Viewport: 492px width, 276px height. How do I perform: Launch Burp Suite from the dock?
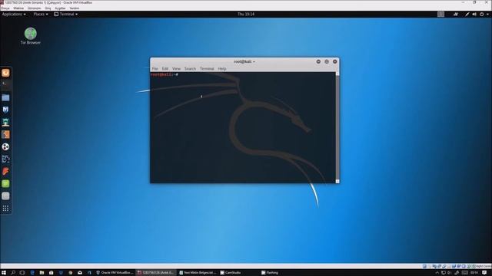[x=5, y=135]
